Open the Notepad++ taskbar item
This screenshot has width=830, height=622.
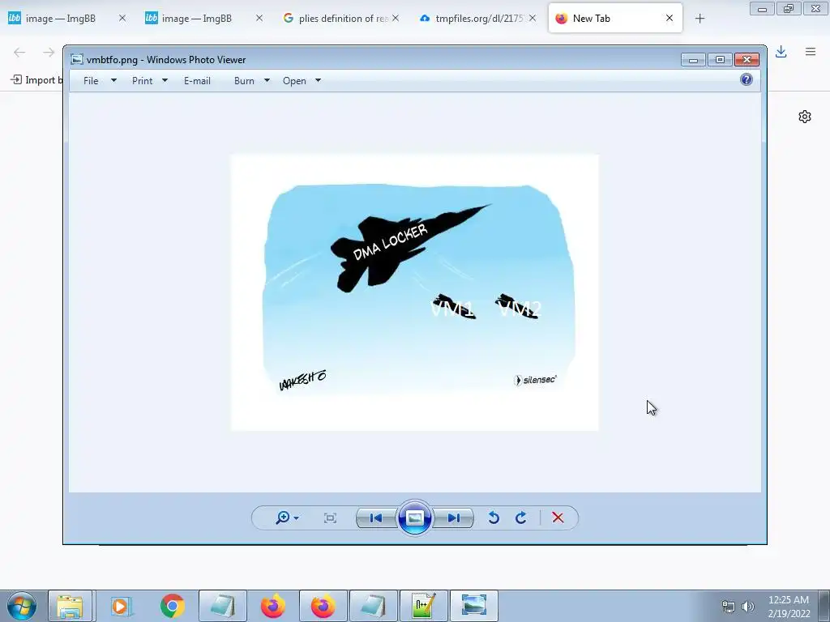coord(424,606)
